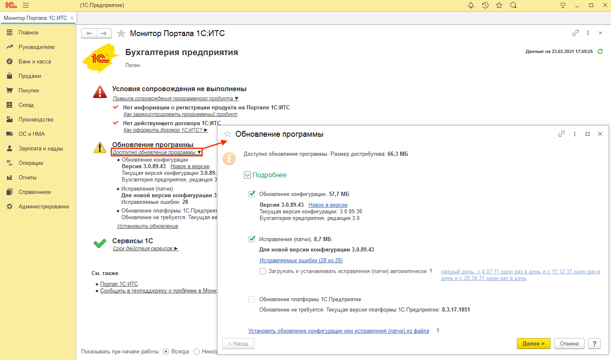Toggle Обновление платформы 1С:Предприятие checkbox
Viewport: 611px width, 360px height.
pyautogui.click(x=252, y=299)
